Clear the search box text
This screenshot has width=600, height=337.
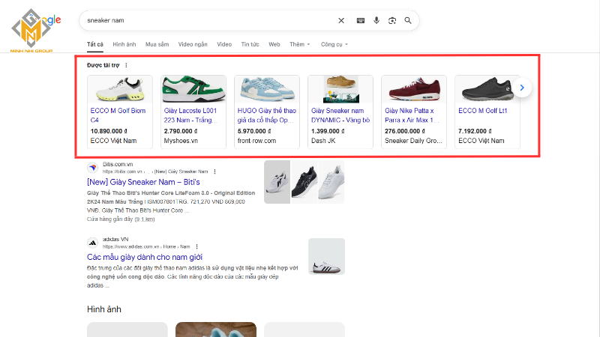click(341, 21)
